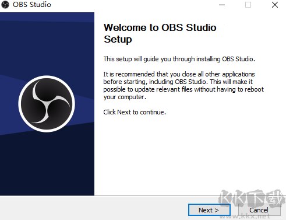Screen dimensions: 286x220
Task: Cancel the OBS Studio installation
Action: (259, 210)
